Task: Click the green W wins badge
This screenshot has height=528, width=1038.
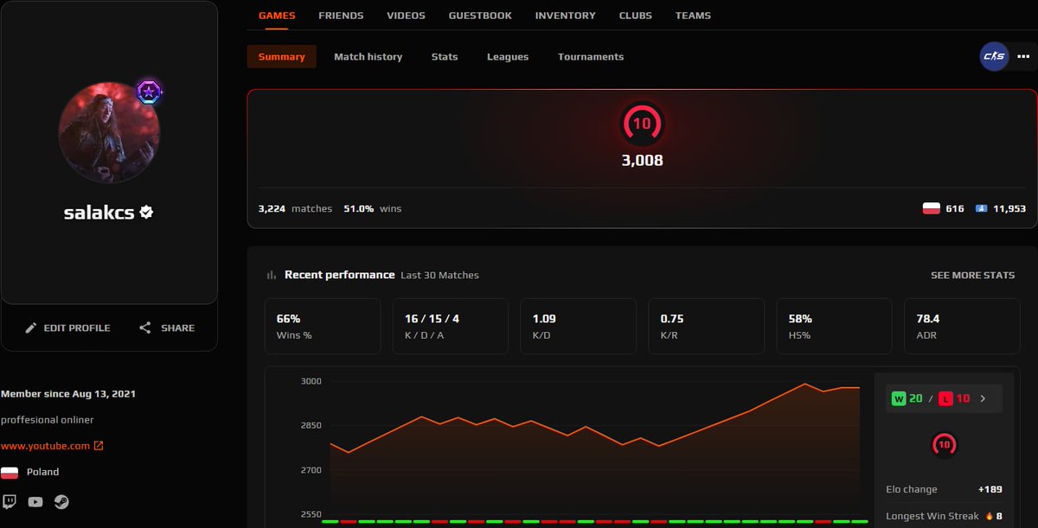Action: [x=899, y=398]
